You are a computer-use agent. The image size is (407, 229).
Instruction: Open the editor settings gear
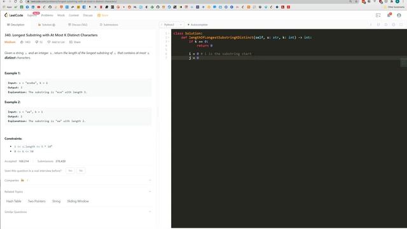[394, 25]
